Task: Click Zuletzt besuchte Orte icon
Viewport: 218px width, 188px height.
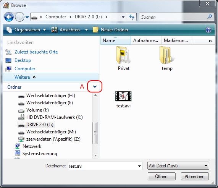Action: [x=8, y=52]
